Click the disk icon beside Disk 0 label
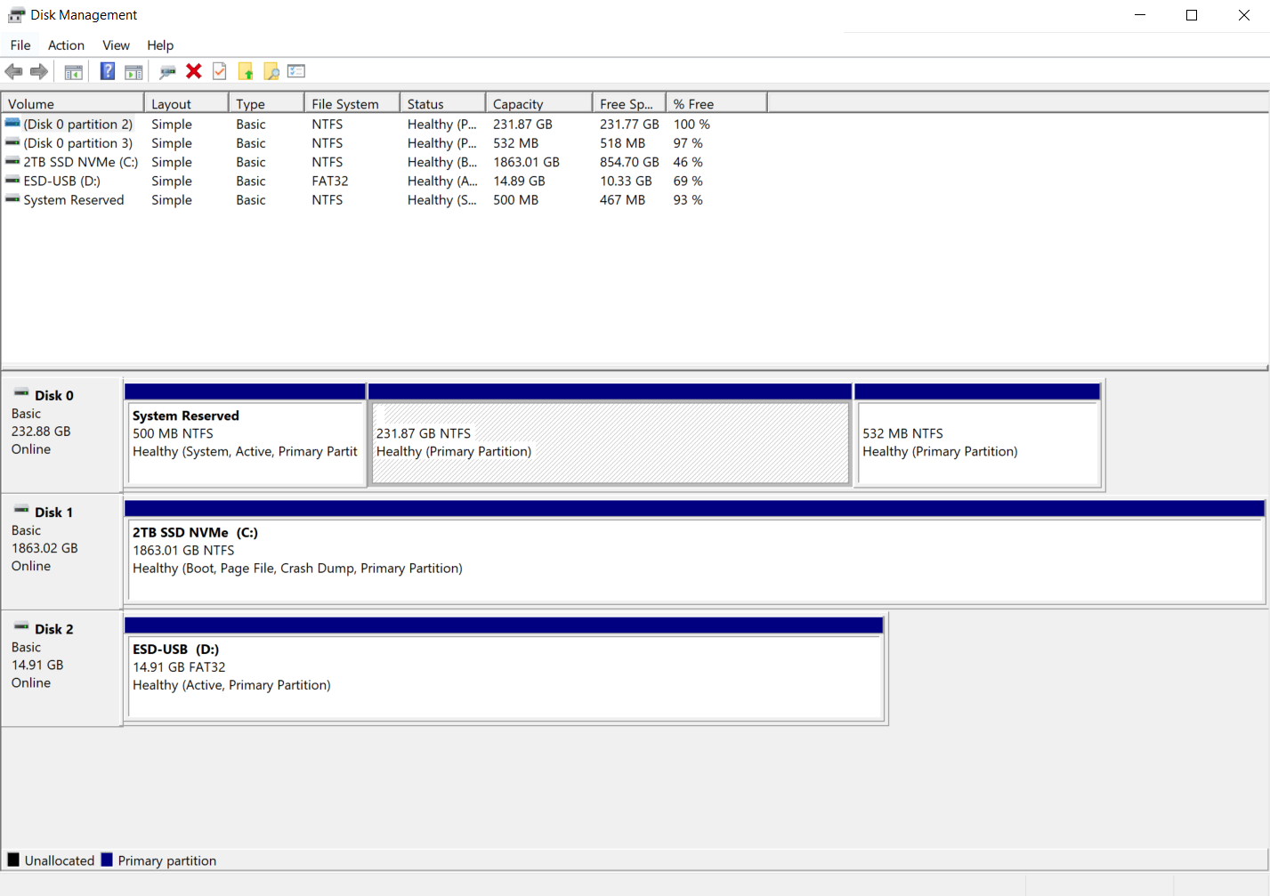1270x896 pixels. (x=21, y=393)
